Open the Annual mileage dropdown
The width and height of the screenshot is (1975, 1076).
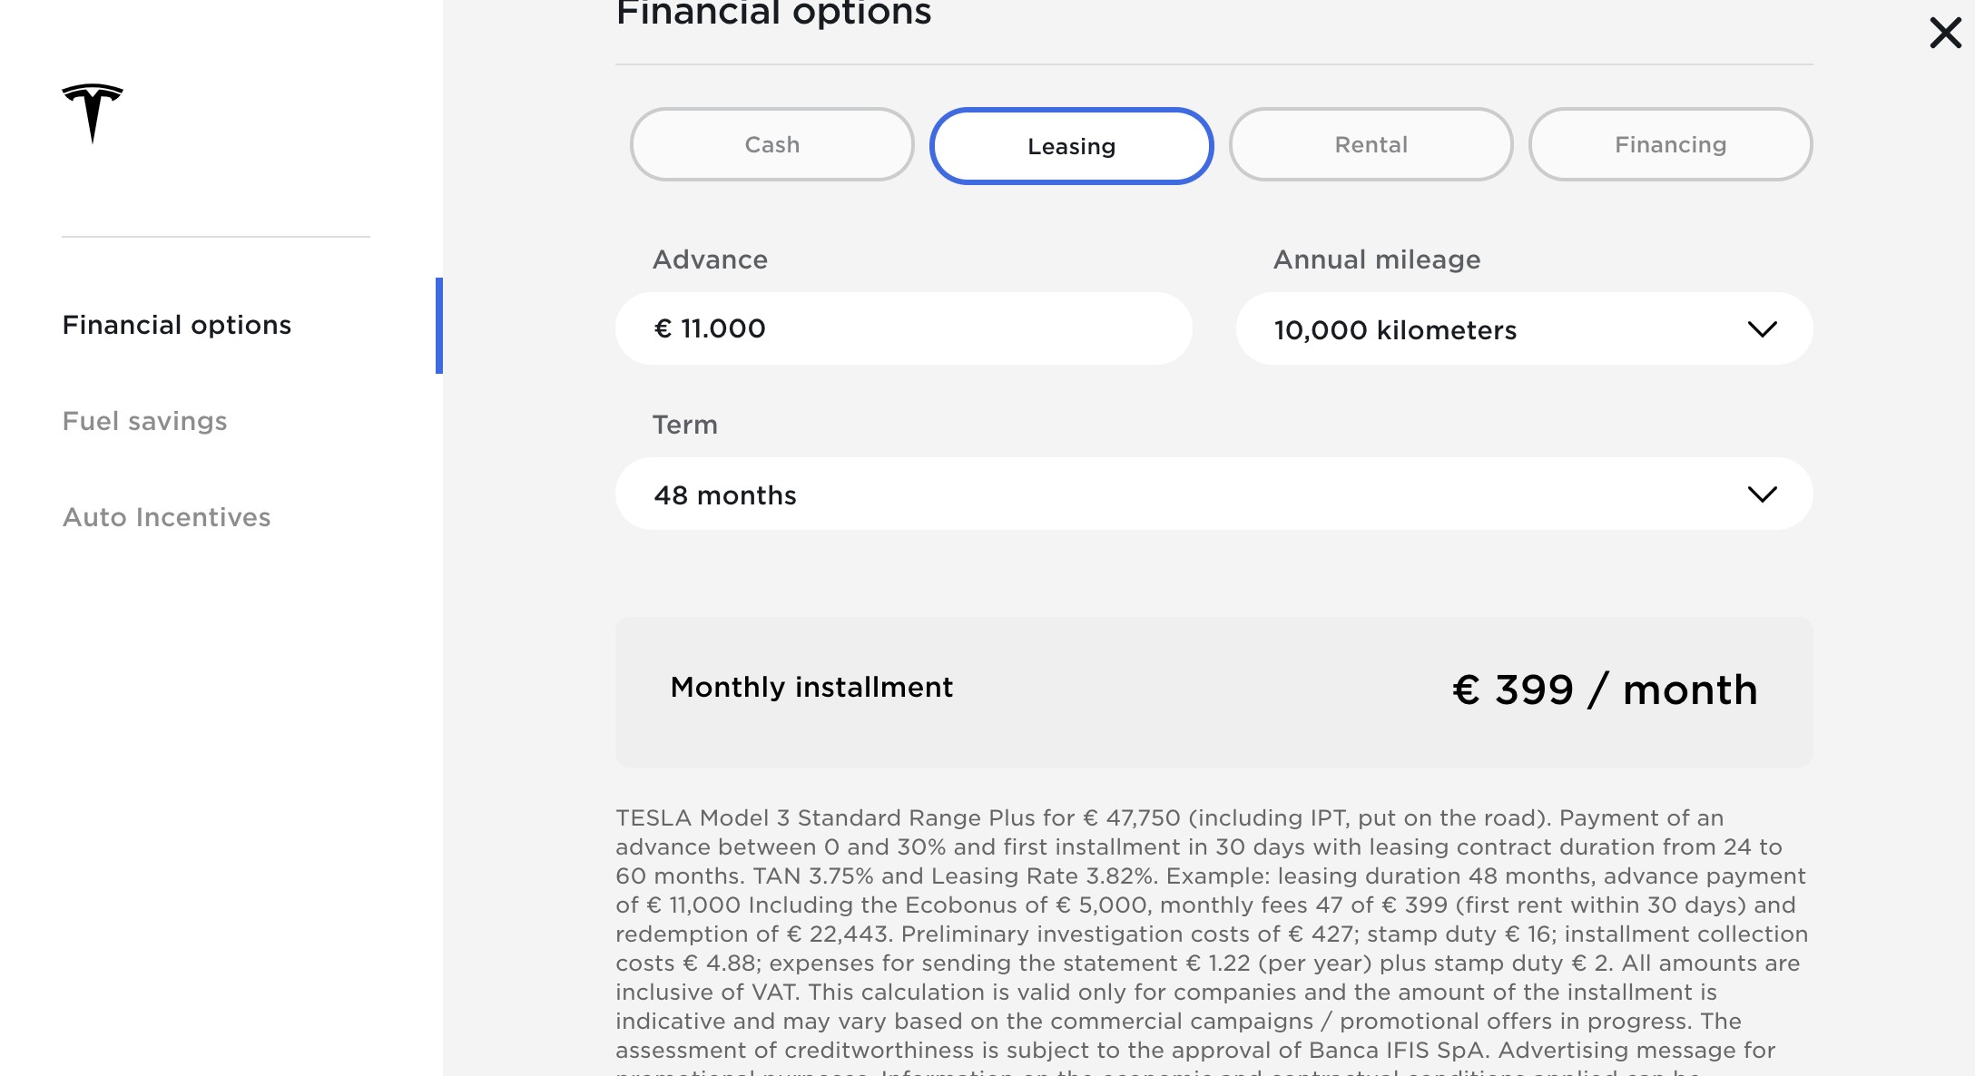point(1525,329)
